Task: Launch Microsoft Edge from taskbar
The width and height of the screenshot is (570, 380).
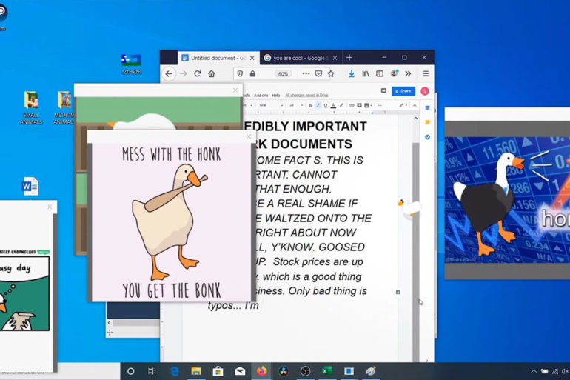Action: click(175, 371)
